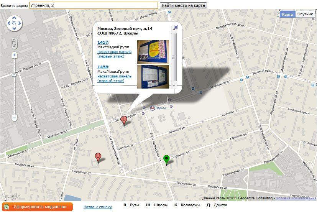Focus the address input field

pyautogui.click(x=94, y=5)
